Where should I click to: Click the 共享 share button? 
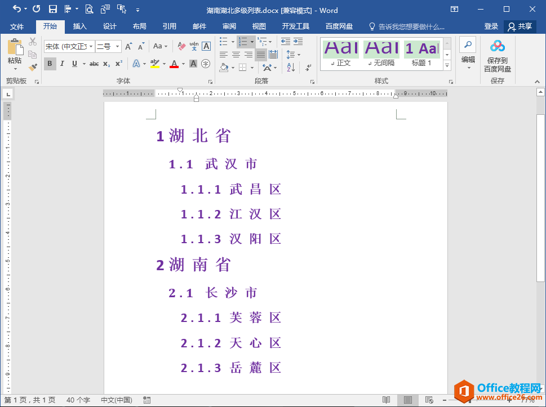(520, 26)
